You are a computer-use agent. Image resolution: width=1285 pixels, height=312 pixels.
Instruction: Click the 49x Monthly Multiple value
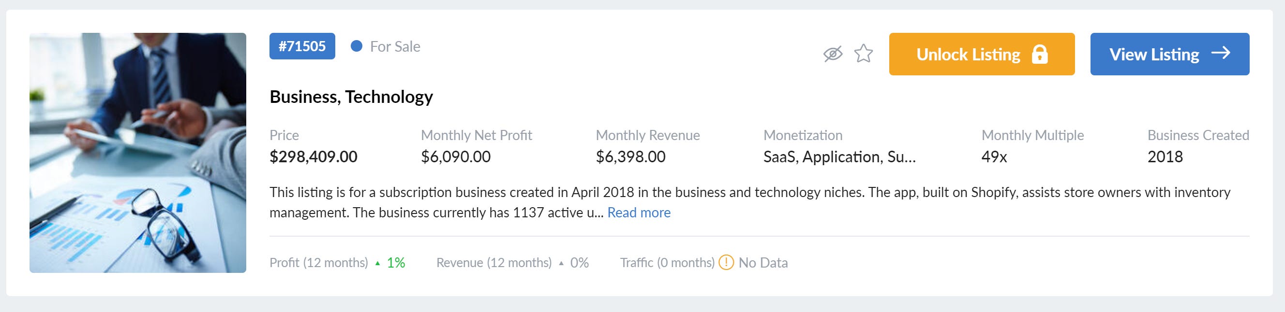pos(994,157)
